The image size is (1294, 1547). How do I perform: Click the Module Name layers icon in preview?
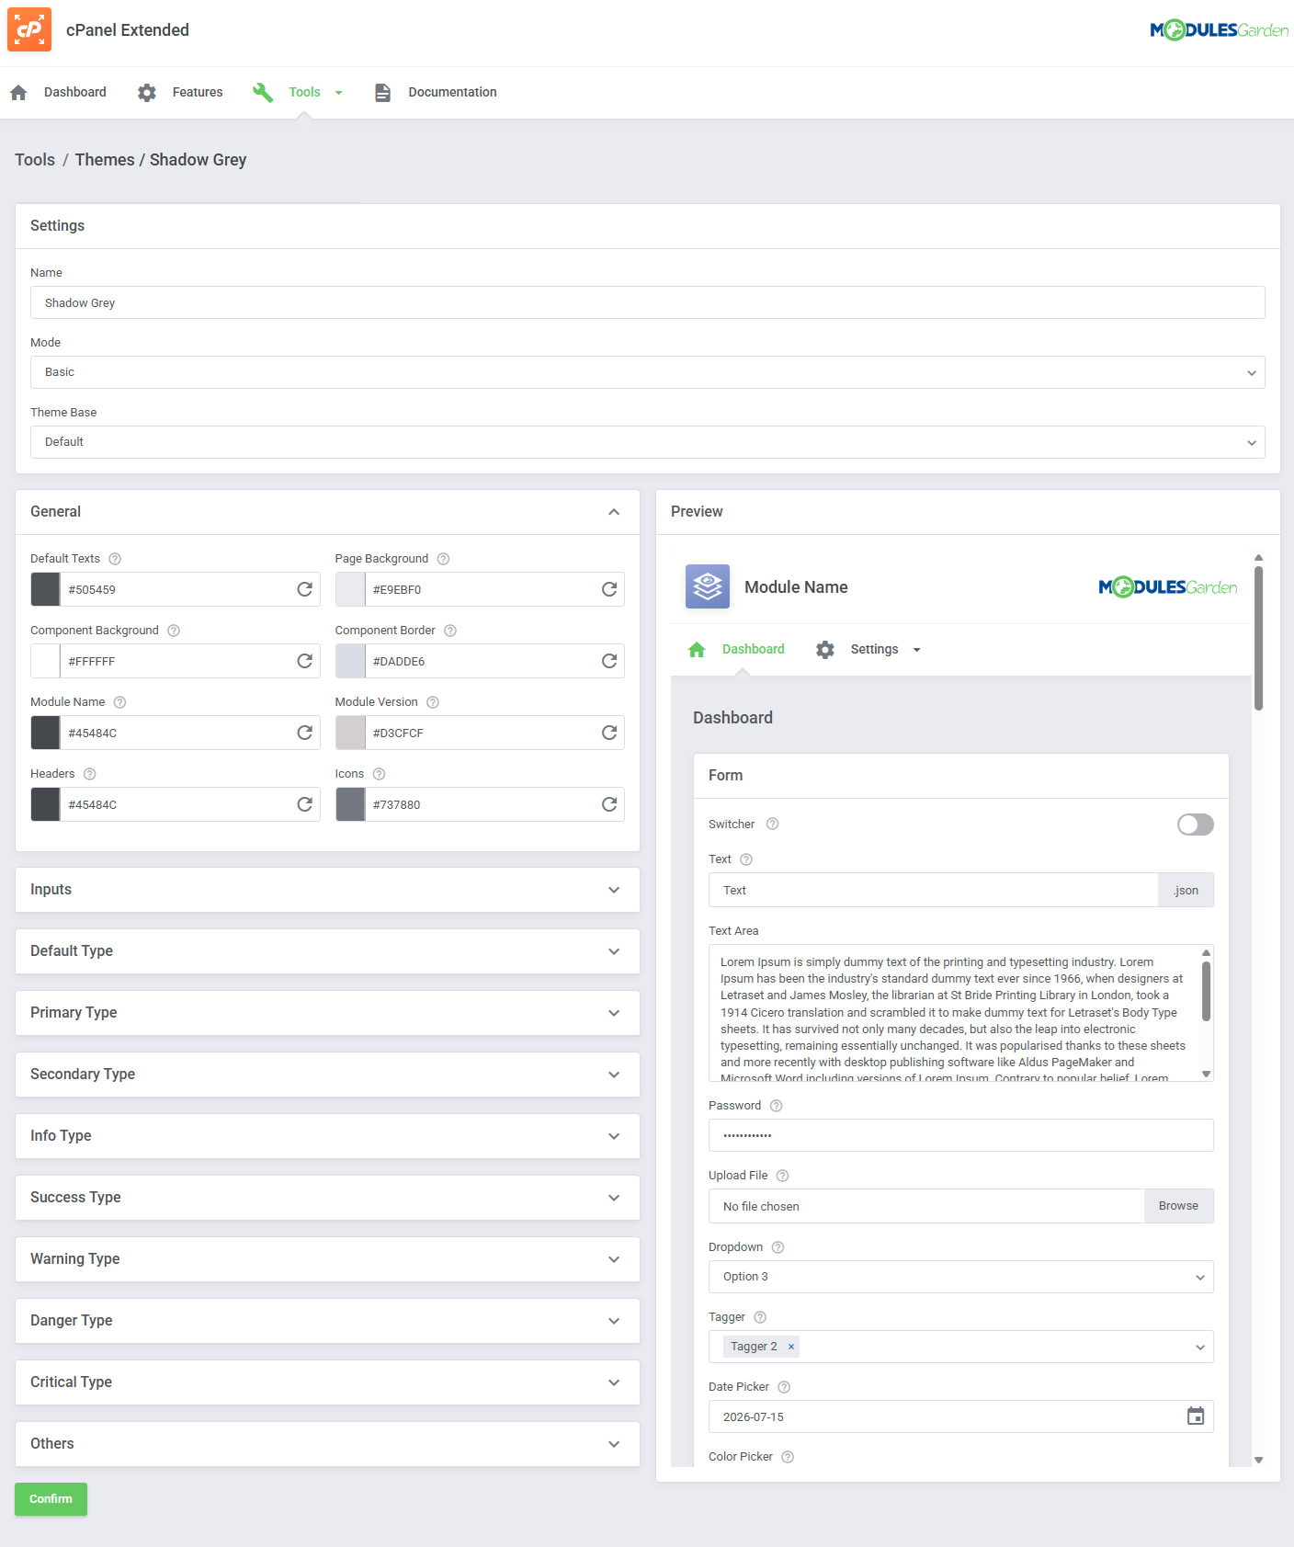coord(708,586)
